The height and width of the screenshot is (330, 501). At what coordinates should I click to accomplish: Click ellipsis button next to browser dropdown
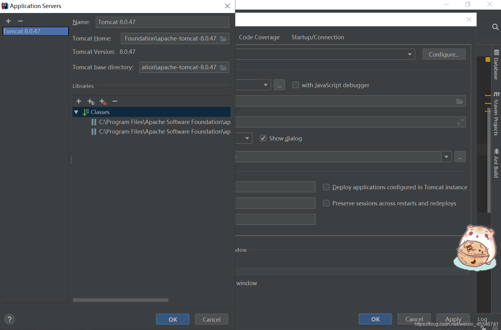(x=279, y=85)
